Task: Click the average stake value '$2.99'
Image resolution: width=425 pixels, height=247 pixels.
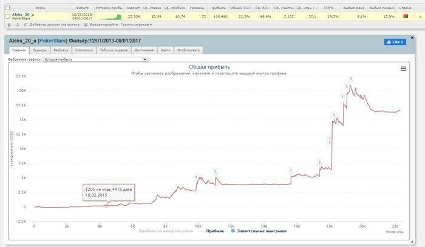Action: click(157, 16)
